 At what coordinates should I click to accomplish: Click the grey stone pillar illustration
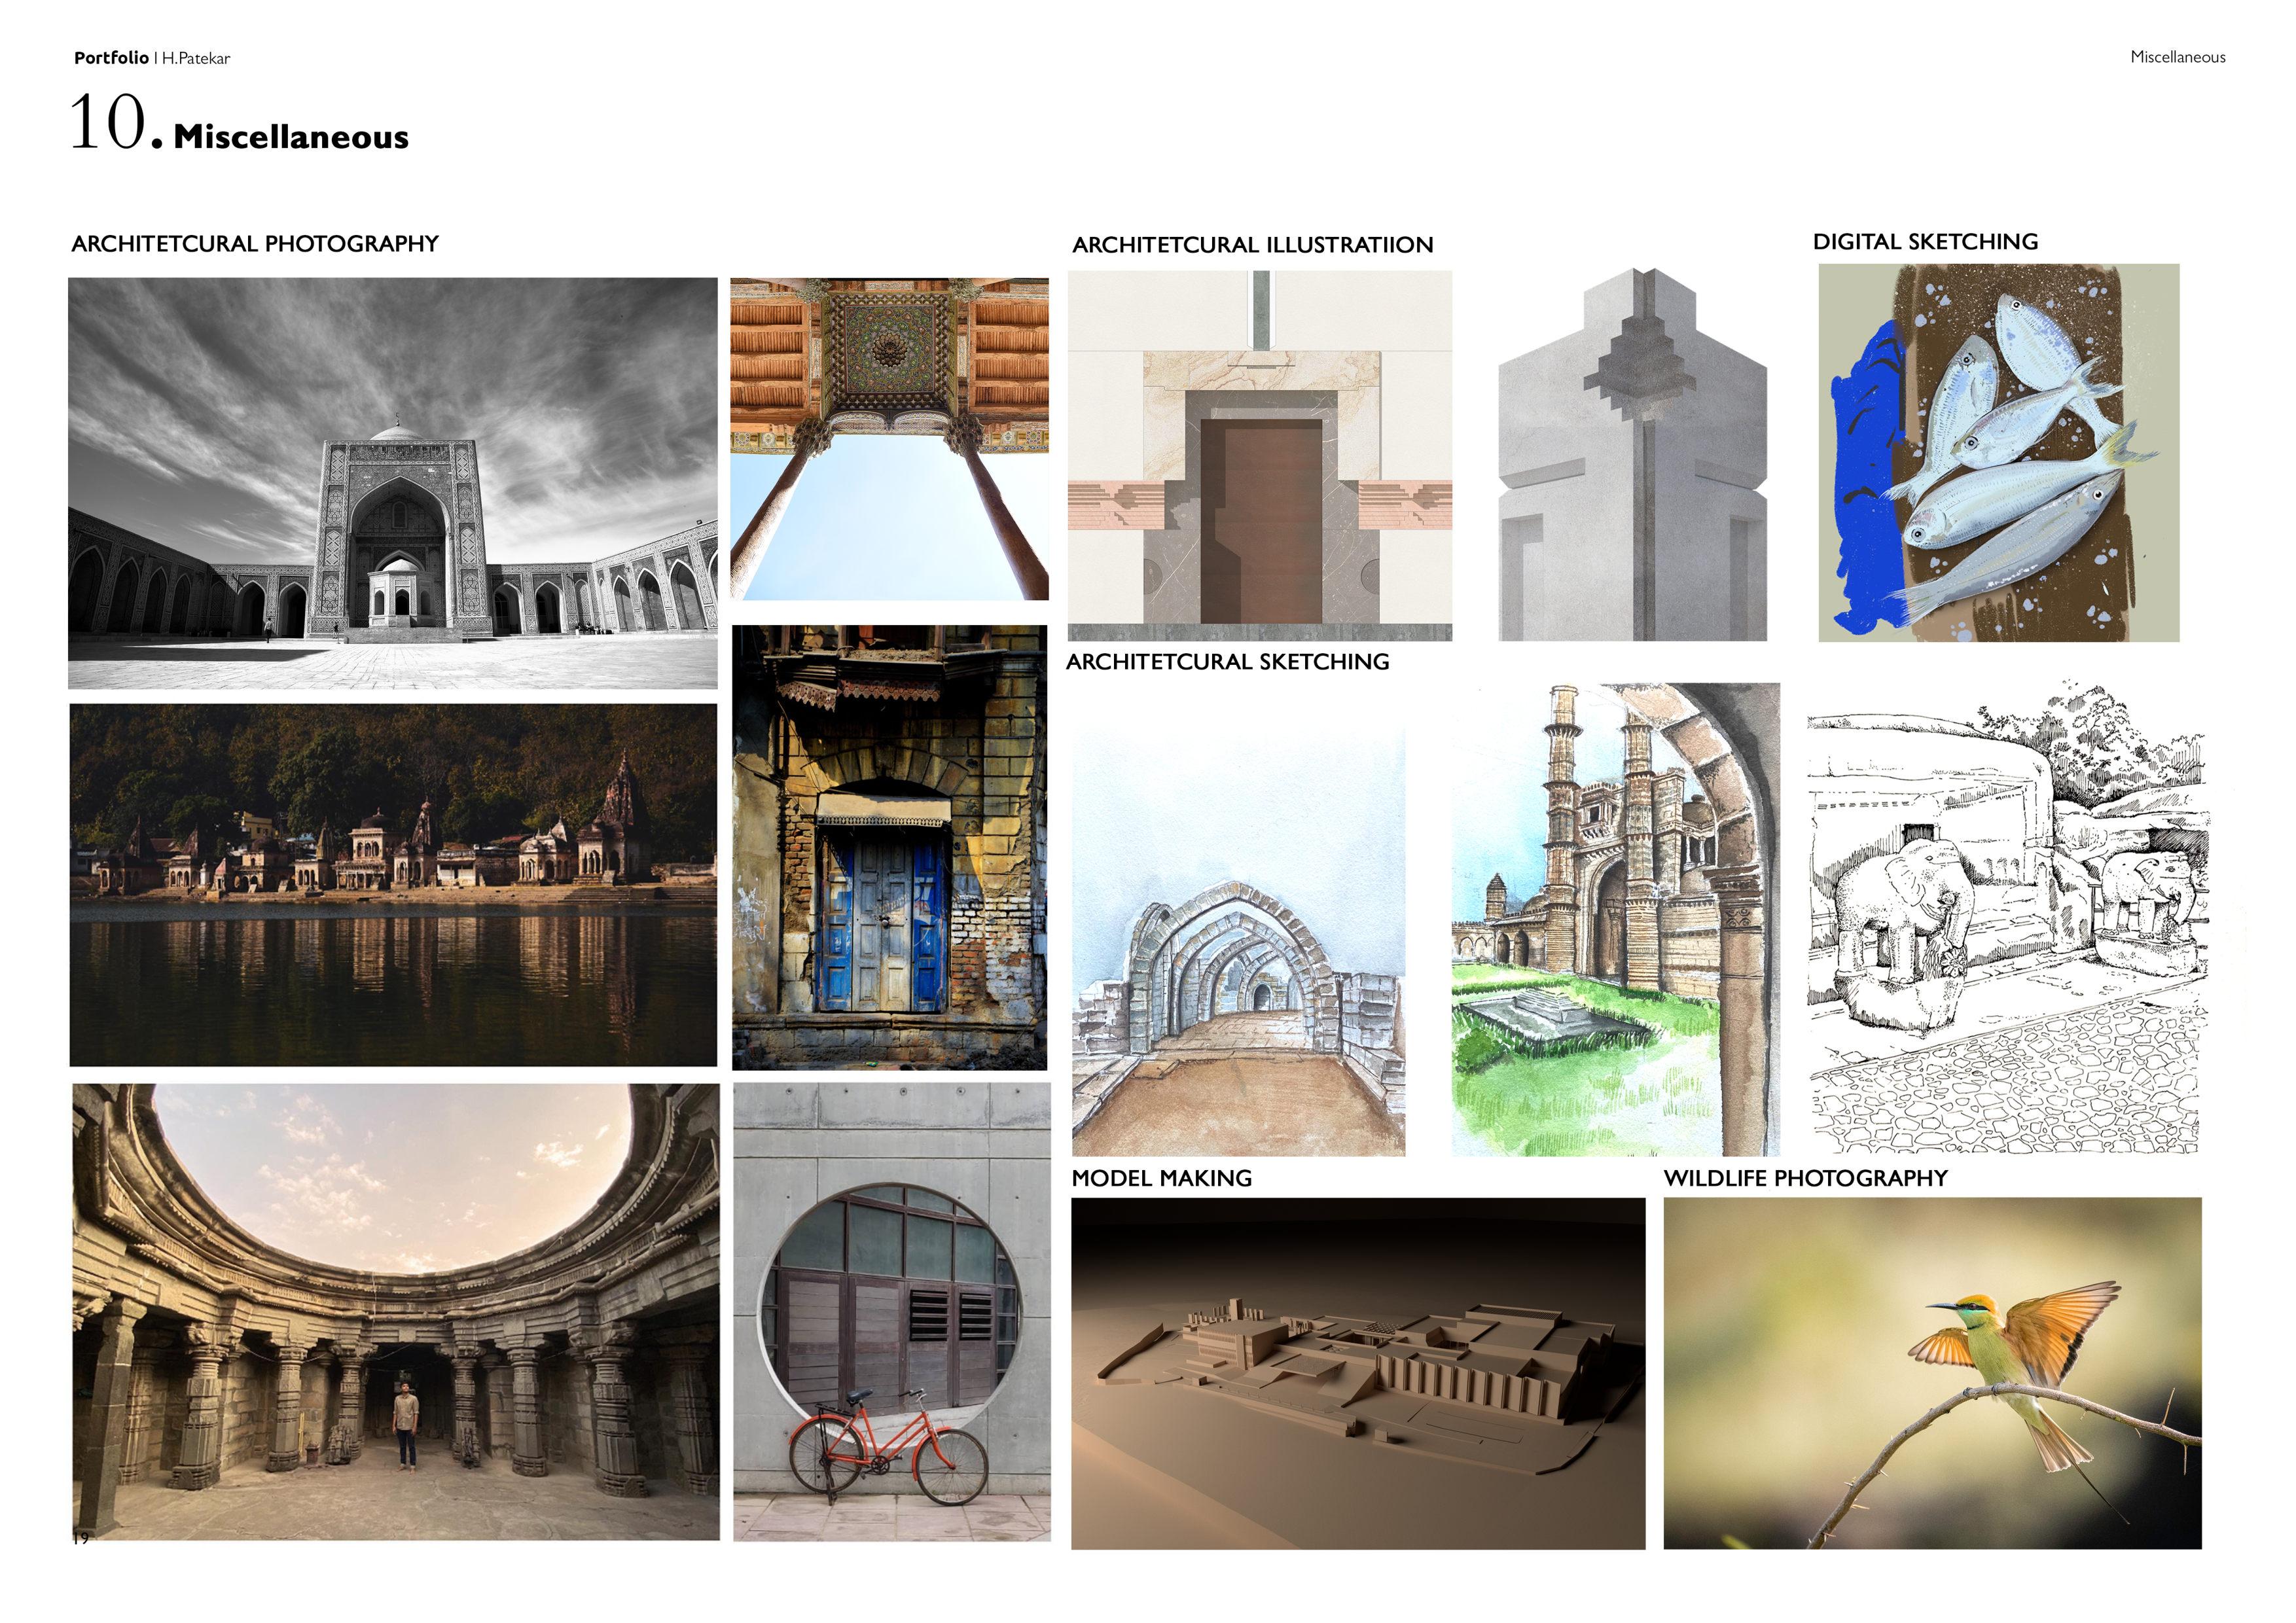(x=1632, y=455)
